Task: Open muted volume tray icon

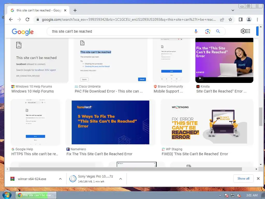Action: click(x=239, y=195)
